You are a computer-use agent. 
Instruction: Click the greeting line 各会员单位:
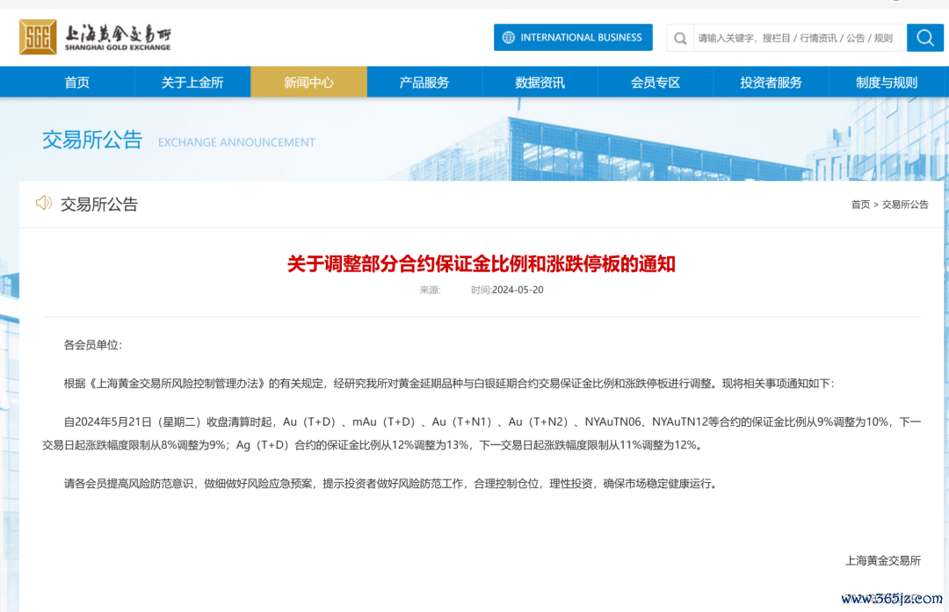(x=92, y=345)
